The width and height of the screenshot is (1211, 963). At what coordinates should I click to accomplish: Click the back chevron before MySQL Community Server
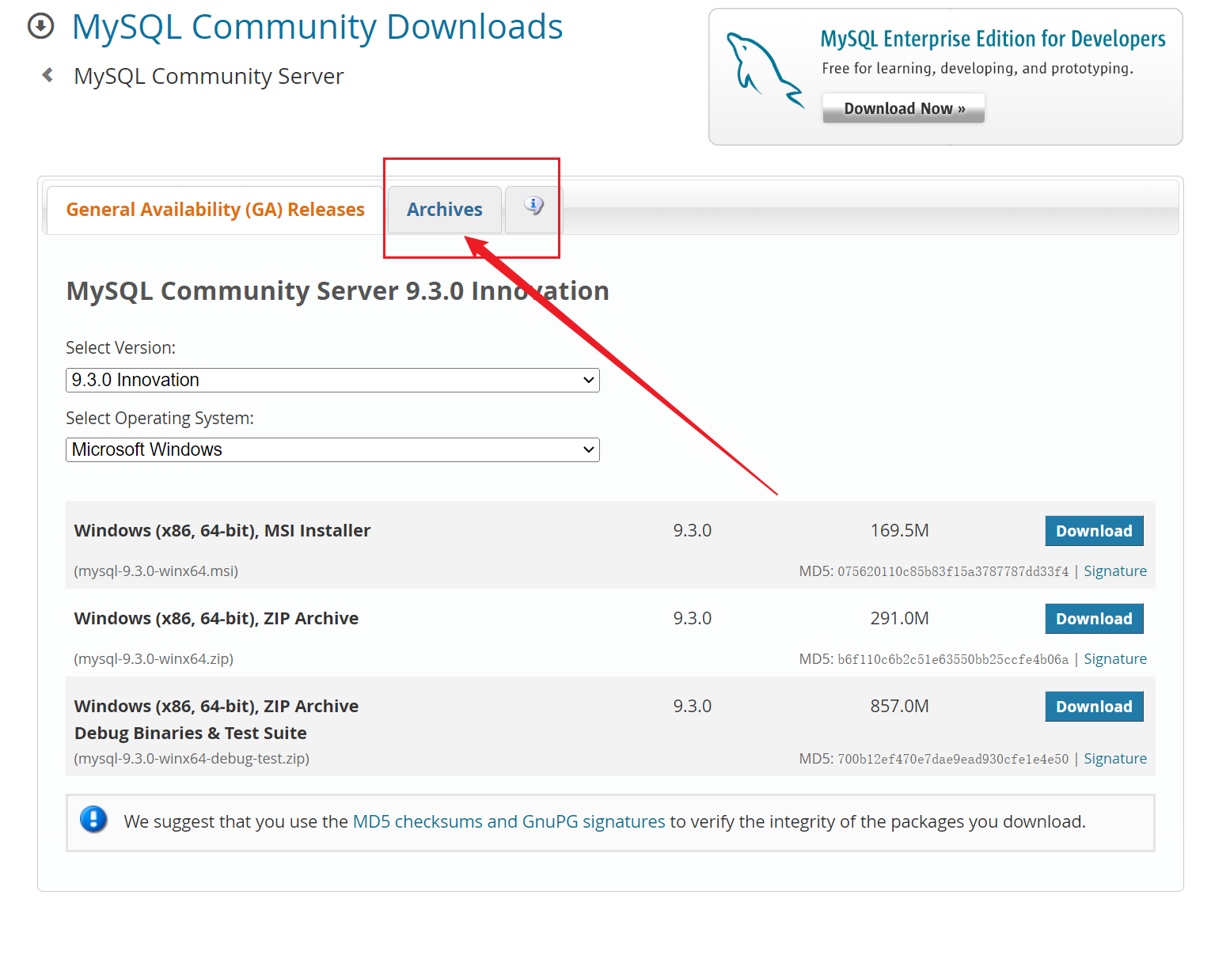point(47,75)
